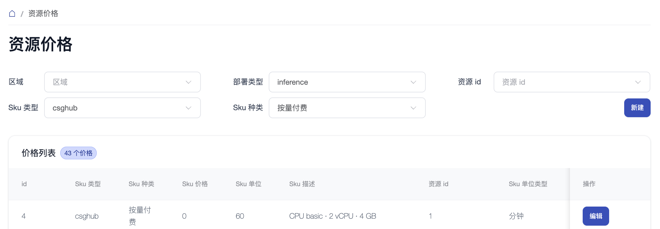660x229 pixels.
Task: Click the Sku 描述 column header
Action: click(x=302, y=184)
